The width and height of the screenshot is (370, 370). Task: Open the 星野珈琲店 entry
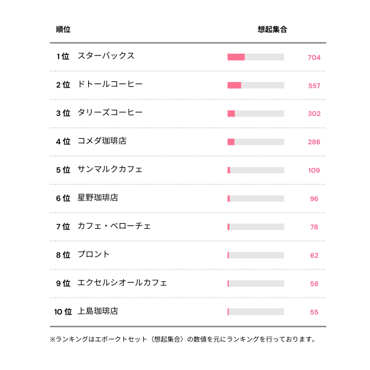[x=98, y=198]
